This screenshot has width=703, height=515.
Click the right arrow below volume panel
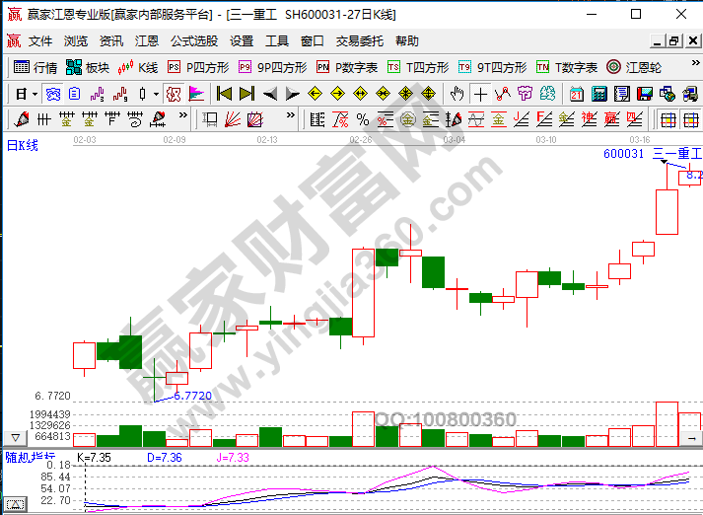pyautogui.click(x=691, y=437)
